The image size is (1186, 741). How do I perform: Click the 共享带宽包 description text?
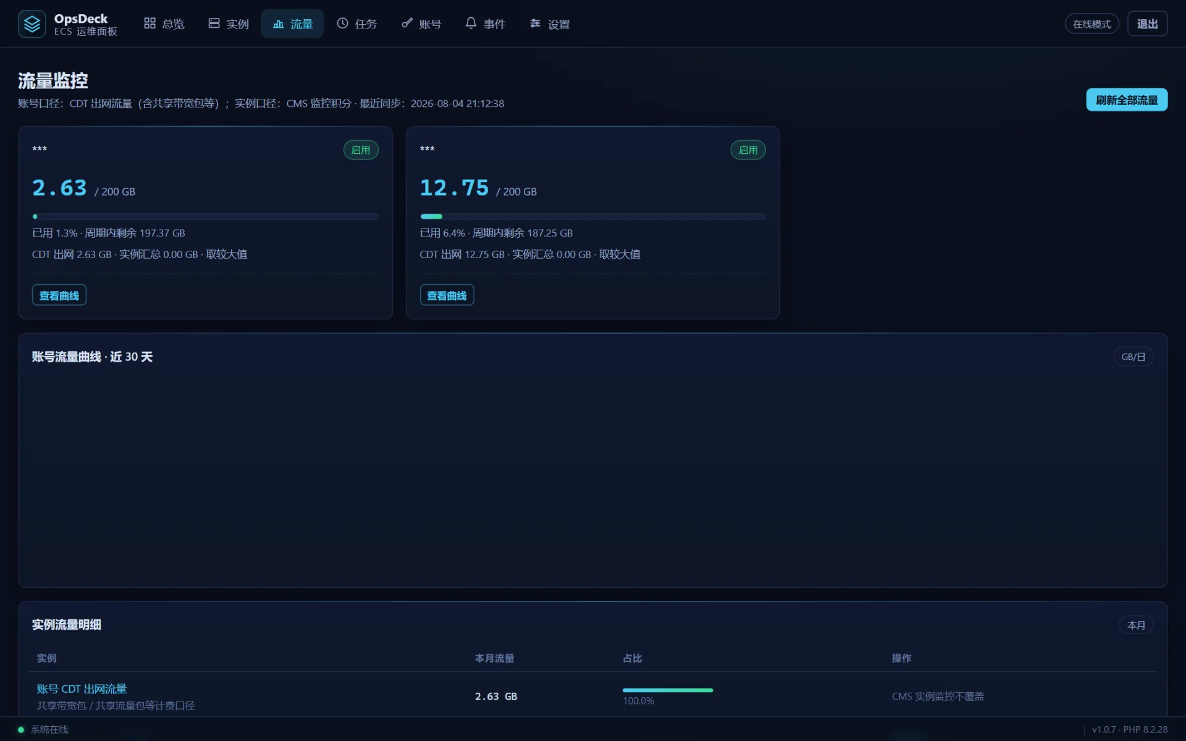click(x=116, y=706)
